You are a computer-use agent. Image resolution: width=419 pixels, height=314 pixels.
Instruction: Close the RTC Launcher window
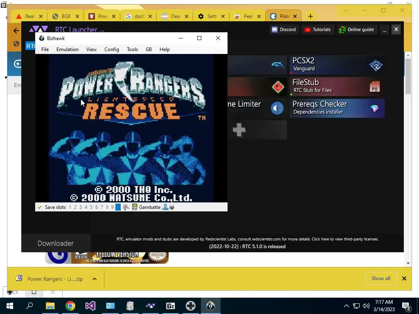coord(396,29)
